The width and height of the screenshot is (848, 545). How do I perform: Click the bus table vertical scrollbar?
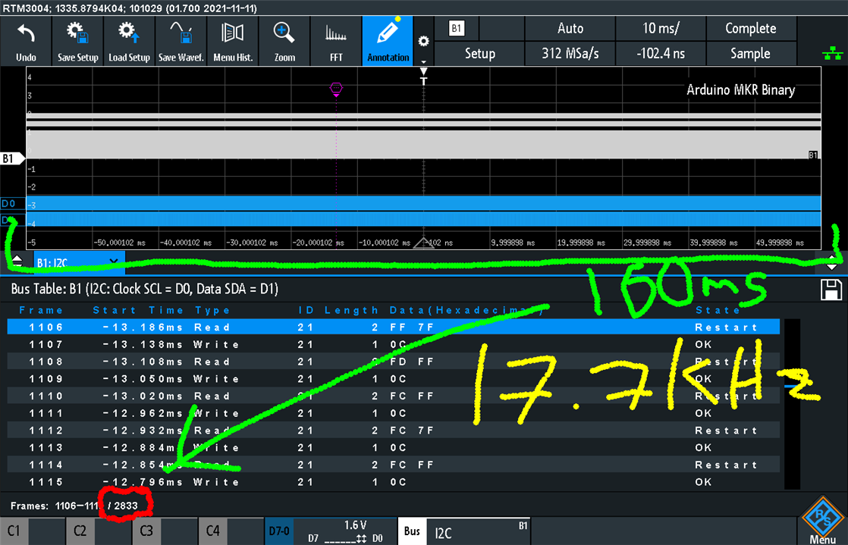(x=791, y=405)
